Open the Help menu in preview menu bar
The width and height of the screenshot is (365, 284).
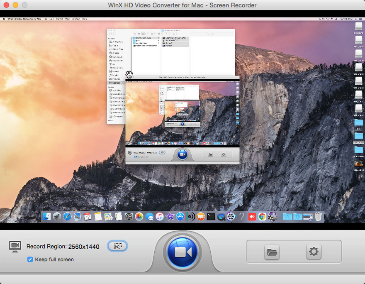pos(85,19)
